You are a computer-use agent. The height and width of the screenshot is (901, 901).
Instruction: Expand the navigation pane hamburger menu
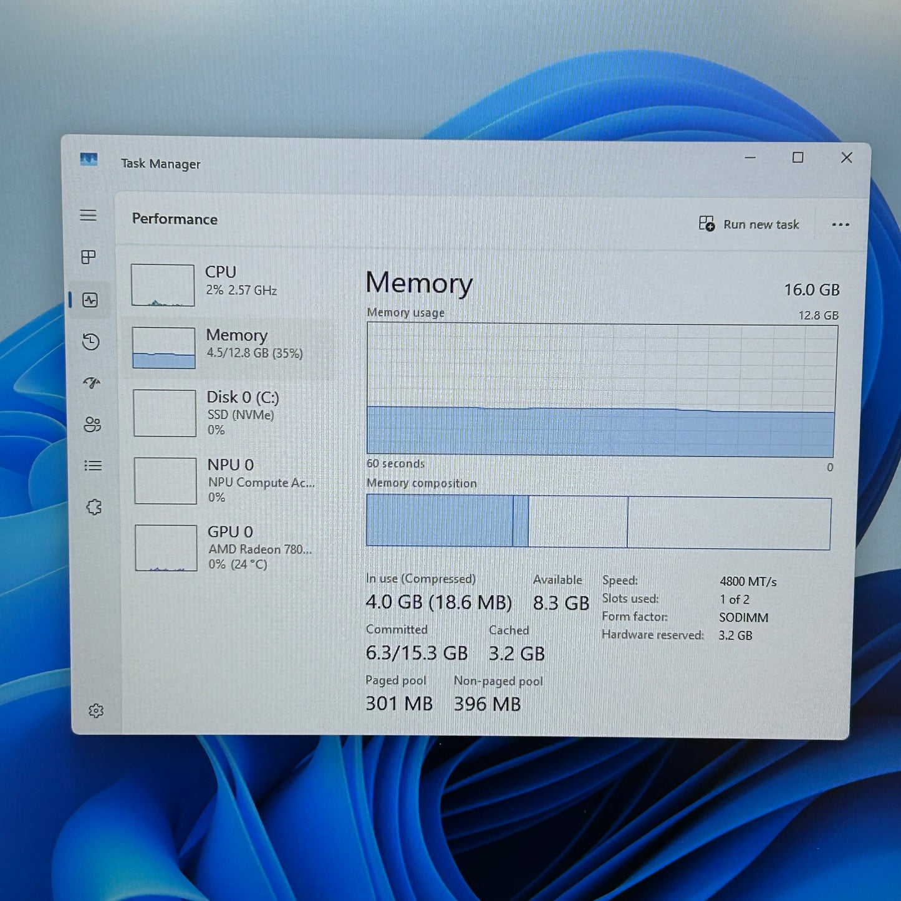88,216
